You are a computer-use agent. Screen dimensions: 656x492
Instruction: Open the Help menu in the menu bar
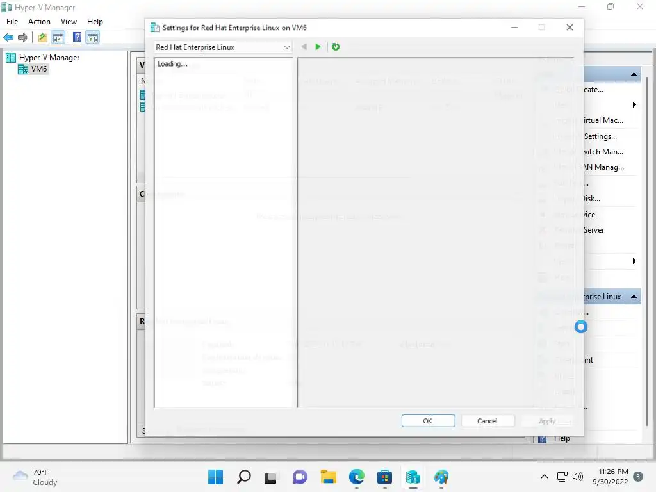coord(95,22)
